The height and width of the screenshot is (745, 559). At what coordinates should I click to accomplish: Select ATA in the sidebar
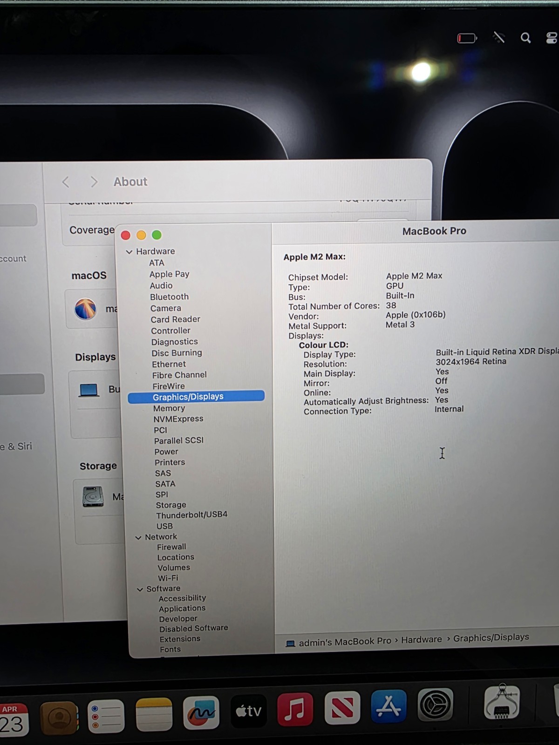click(157, 263)
